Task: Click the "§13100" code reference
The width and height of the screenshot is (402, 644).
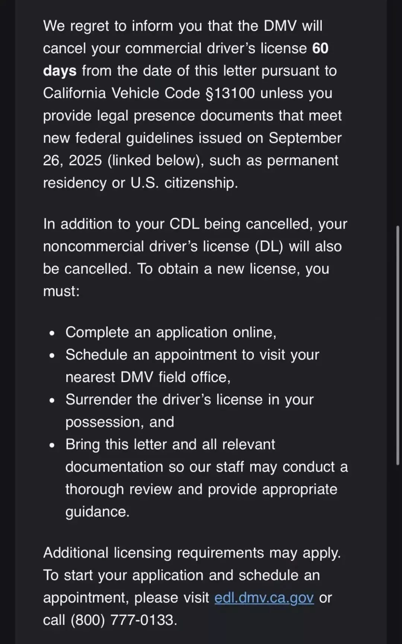Action: (230, 93)
